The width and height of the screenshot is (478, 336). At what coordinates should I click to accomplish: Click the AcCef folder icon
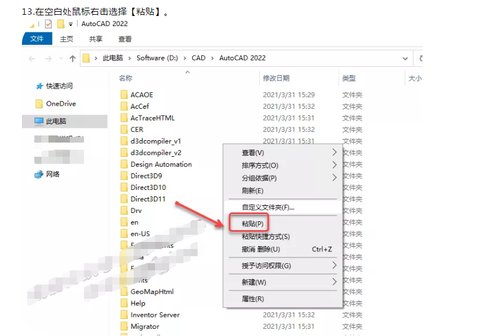124,106
